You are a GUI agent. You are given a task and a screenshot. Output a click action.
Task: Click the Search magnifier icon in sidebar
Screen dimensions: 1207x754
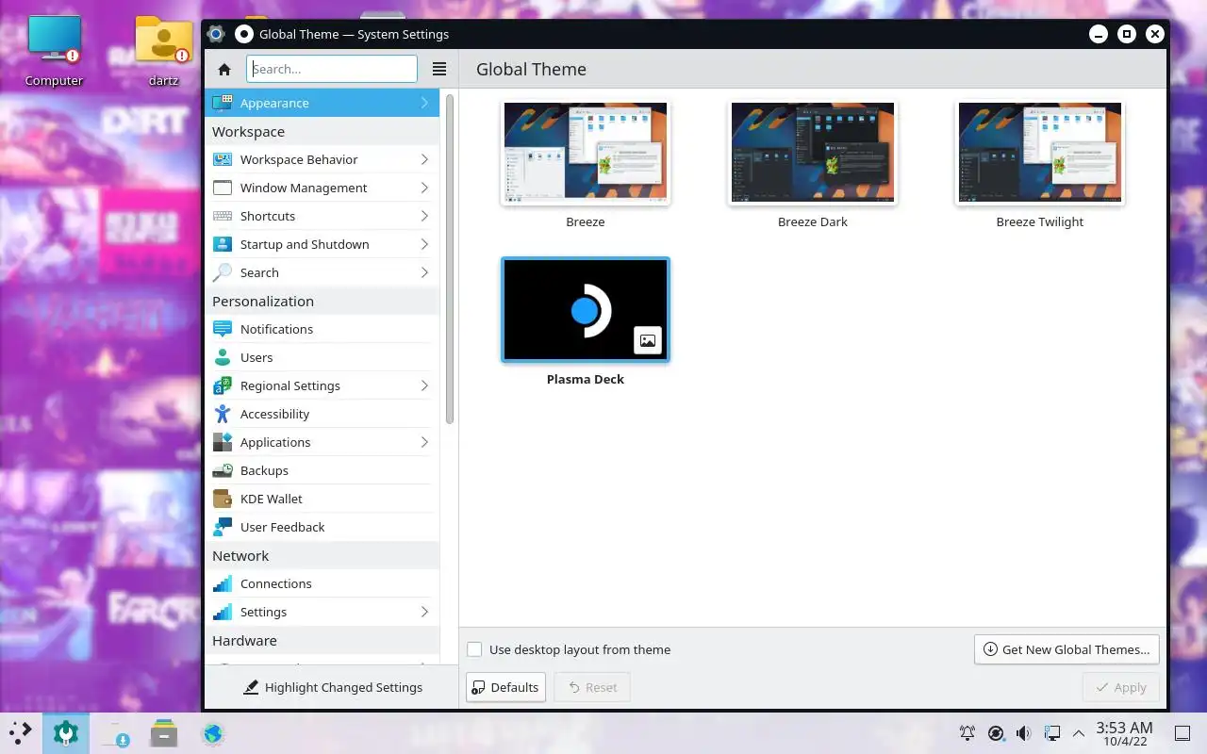[223, 272]
